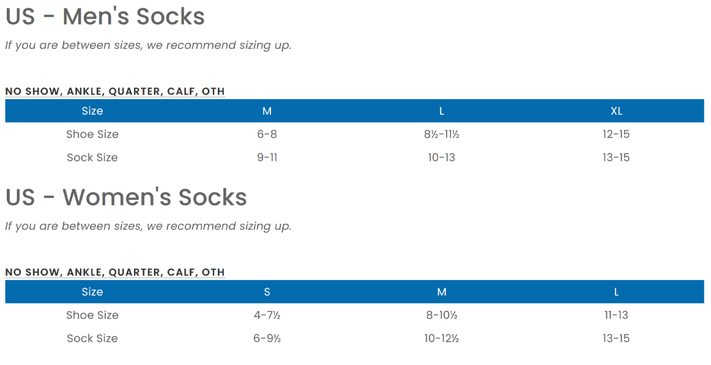Viewport: 711px width, 365px height.
Task: Select men's shoe size 8½-11½ cell
Action: pos(442,135)
